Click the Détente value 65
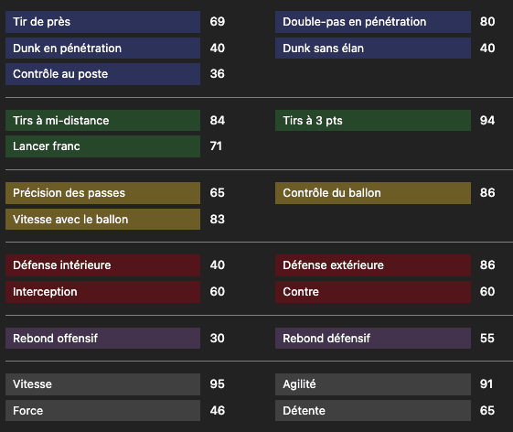Screen dimensions: 513x432 (x=487, y=410)
